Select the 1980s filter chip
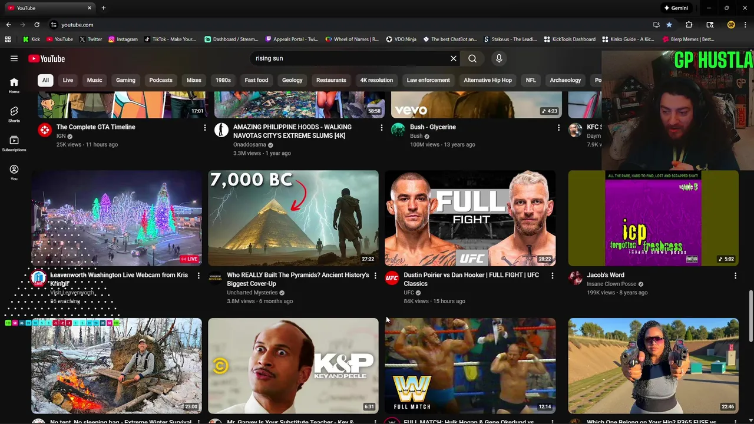754x424 pixels. pos(223,80)
